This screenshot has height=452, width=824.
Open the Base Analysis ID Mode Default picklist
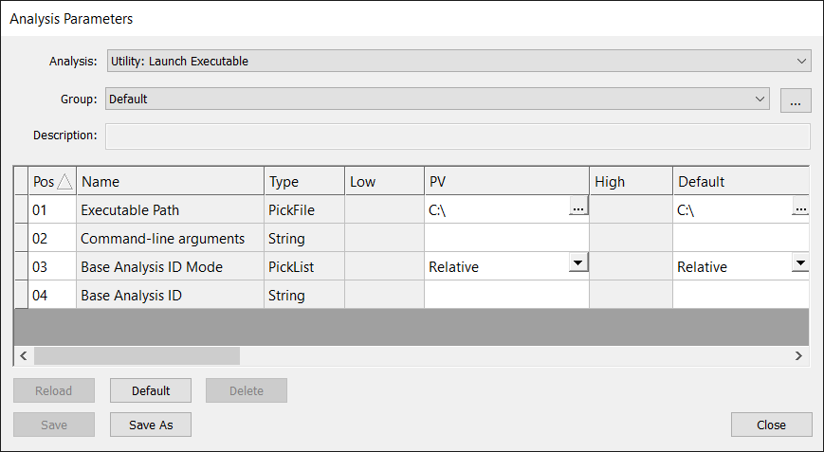click(799, 262)
